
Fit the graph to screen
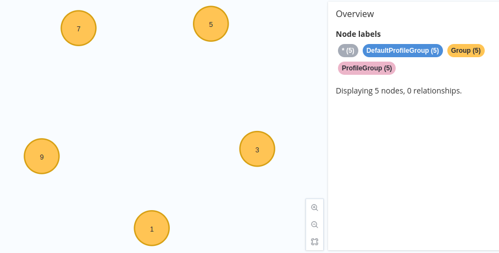click(x=314, y=241)
